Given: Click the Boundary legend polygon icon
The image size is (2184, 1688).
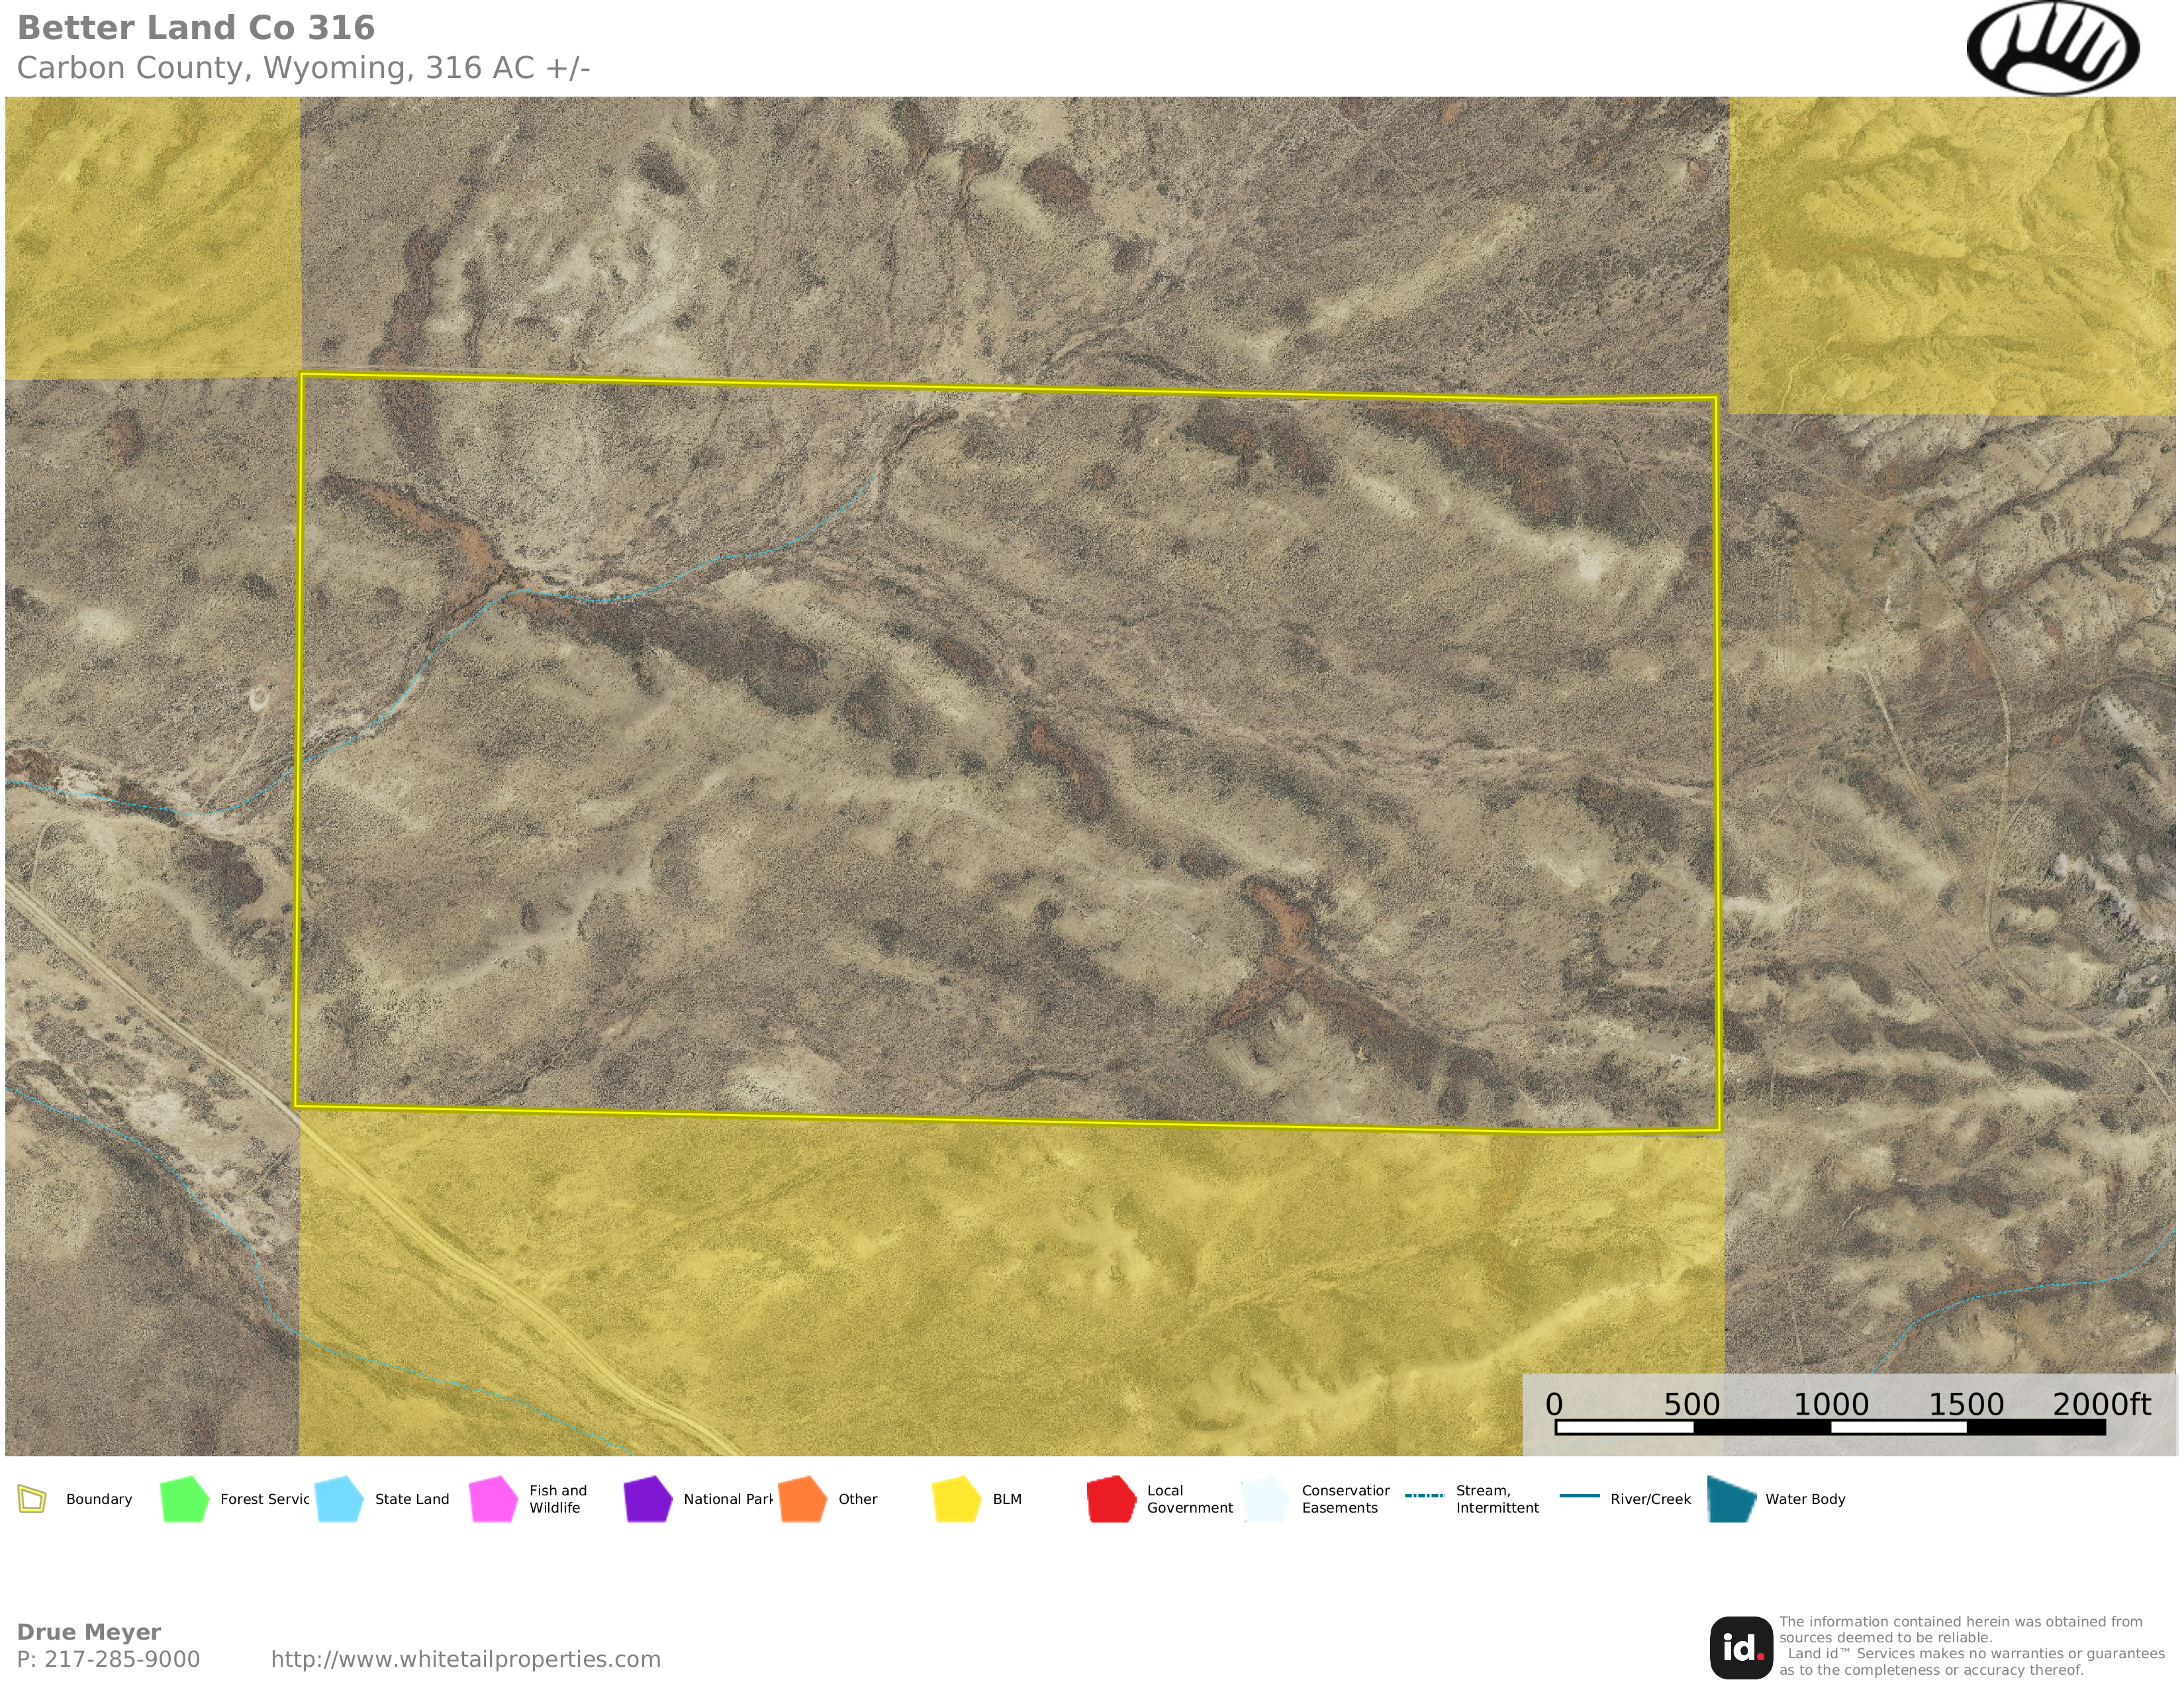Looking at the screenshot, I should (32, 1499).
